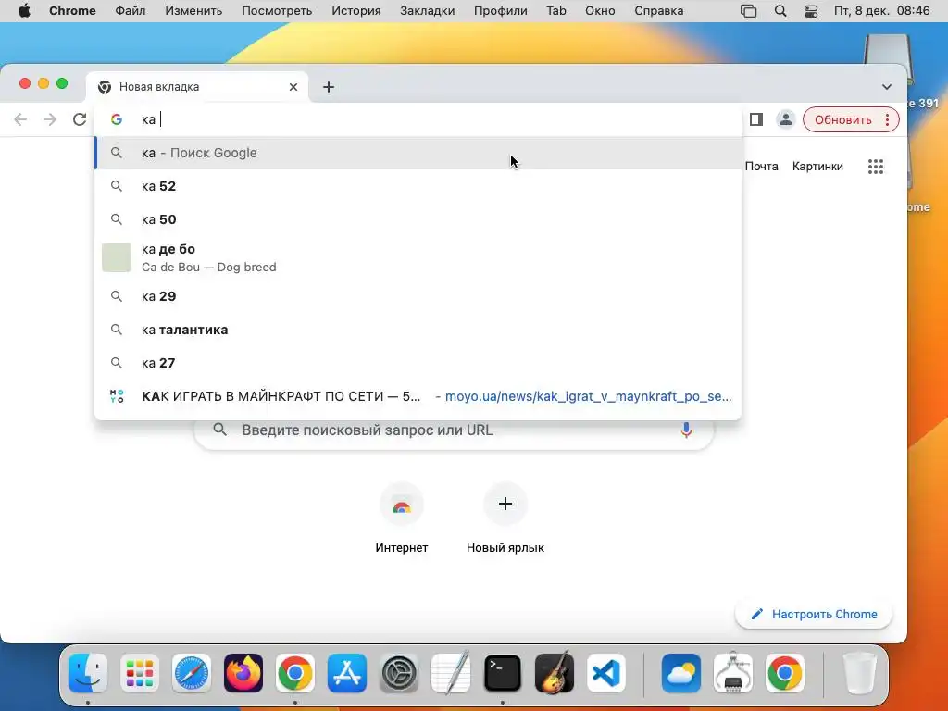This screenshot has width=948, height=711.
Task: Open the Профили menu
Action: pyautogui.click(x=501, y=11)
